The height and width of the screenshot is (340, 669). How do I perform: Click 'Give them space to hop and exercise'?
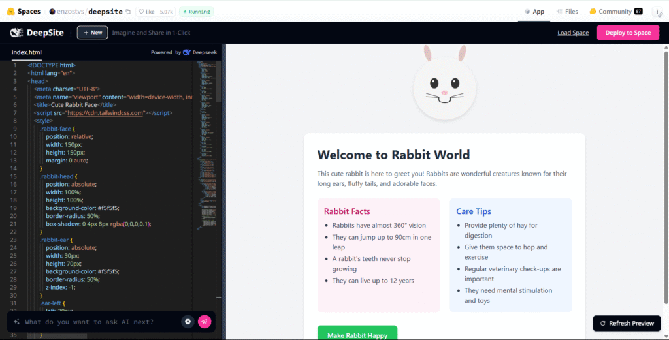506,253
